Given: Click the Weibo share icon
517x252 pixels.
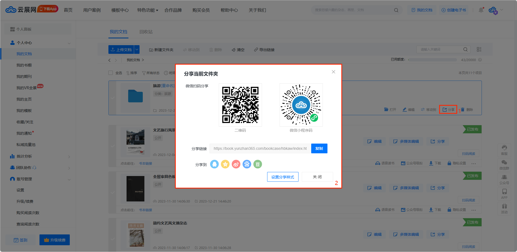Looking at the screenshot, I should [236, 164].
